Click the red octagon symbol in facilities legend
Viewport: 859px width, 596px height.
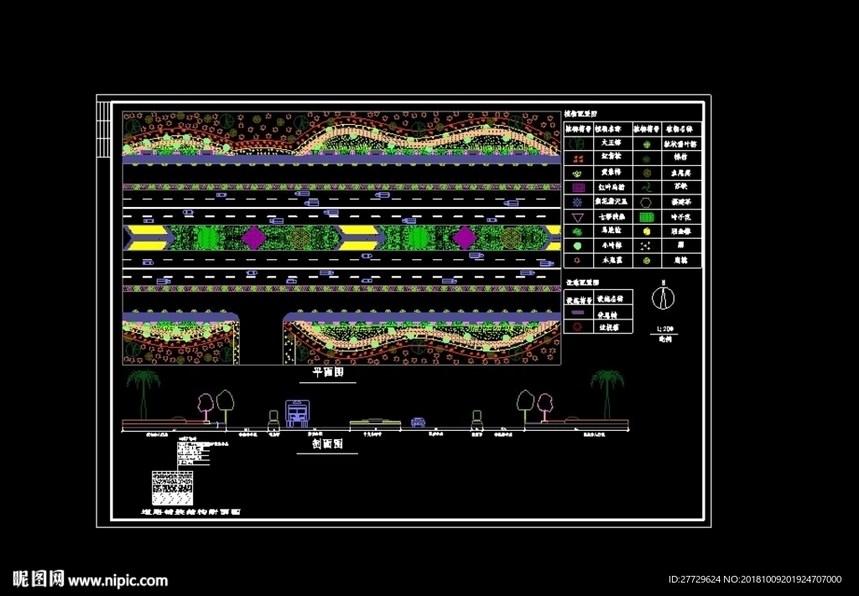577,327
